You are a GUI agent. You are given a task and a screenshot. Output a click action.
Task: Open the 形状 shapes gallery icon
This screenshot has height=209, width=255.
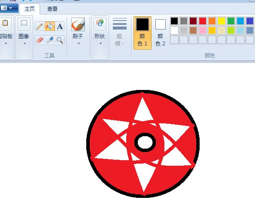100,23
